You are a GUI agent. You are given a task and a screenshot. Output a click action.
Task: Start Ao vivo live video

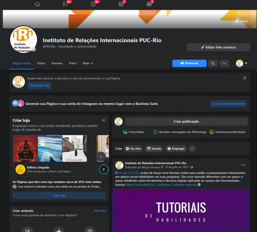point(133,149)
